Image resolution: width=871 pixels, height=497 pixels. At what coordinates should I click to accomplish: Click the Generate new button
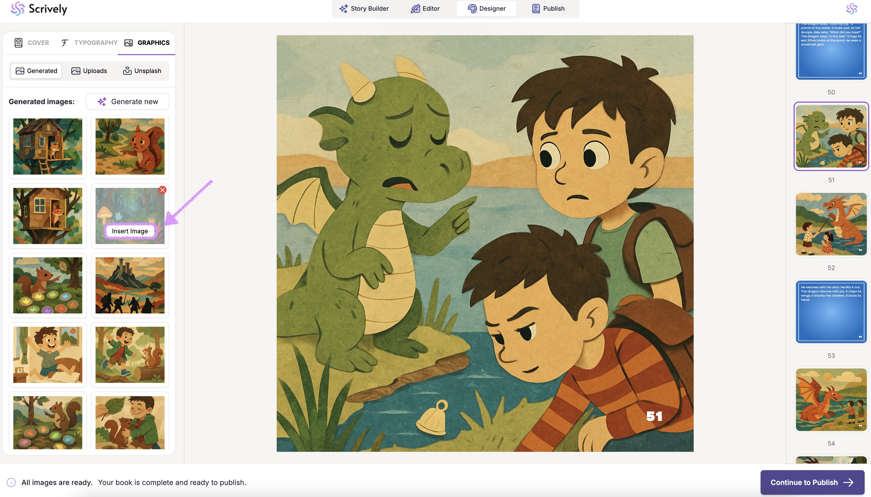(128, 101)
